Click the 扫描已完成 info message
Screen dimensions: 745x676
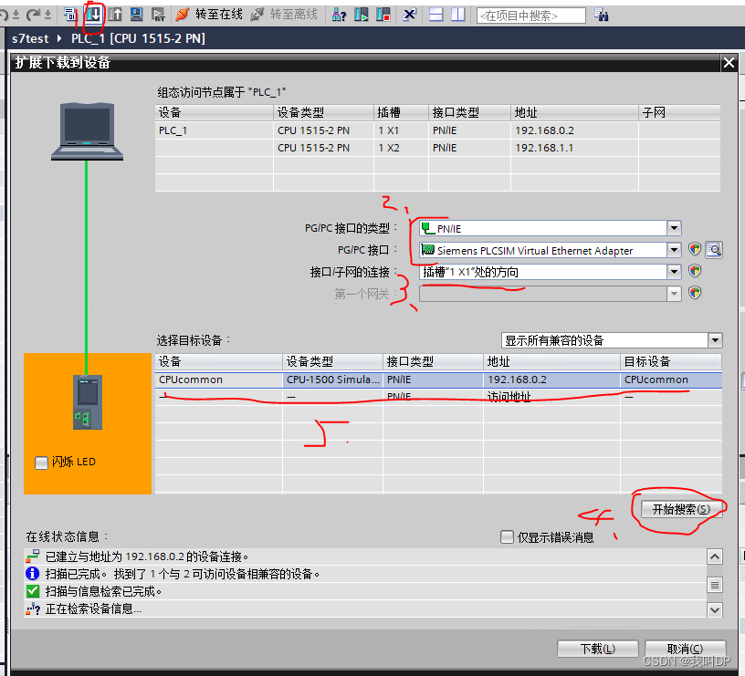tap(183, 574)
